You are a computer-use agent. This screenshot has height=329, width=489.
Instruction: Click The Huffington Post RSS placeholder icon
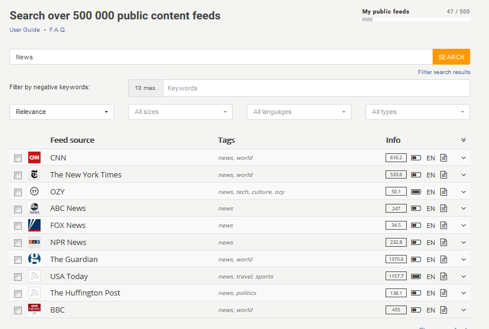tap(34, 293)
